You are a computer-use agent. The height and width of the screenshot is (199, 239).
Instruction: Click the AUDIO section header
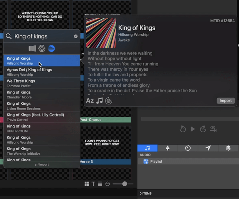(145, 155)
